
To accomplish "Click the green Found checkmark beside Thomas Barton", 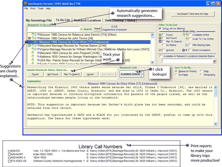I will [30, 45].
